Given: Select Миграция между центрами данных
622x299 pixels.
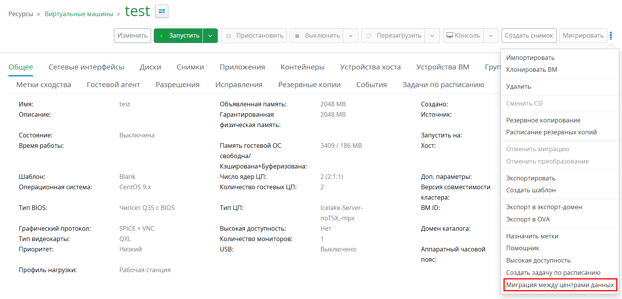Looking at the screenshot, I should [560, 285].
